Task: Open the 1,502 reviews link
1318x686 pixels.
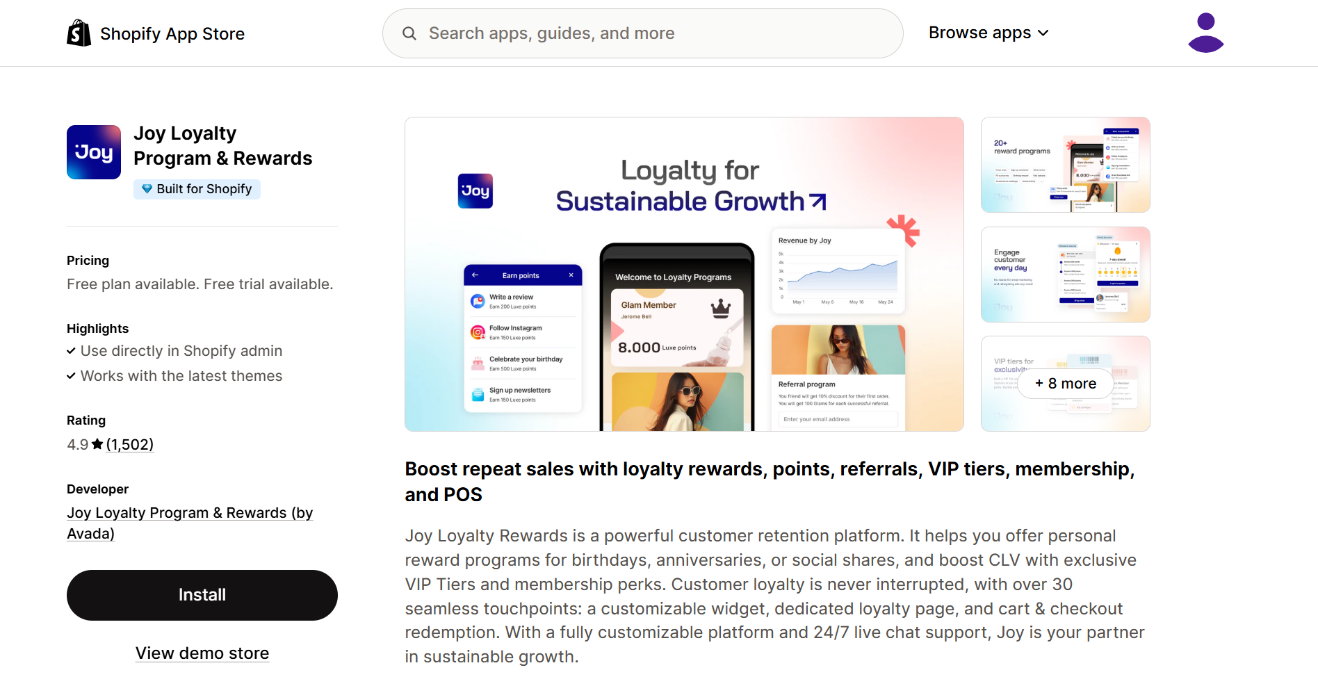Action: click(130, 444)
